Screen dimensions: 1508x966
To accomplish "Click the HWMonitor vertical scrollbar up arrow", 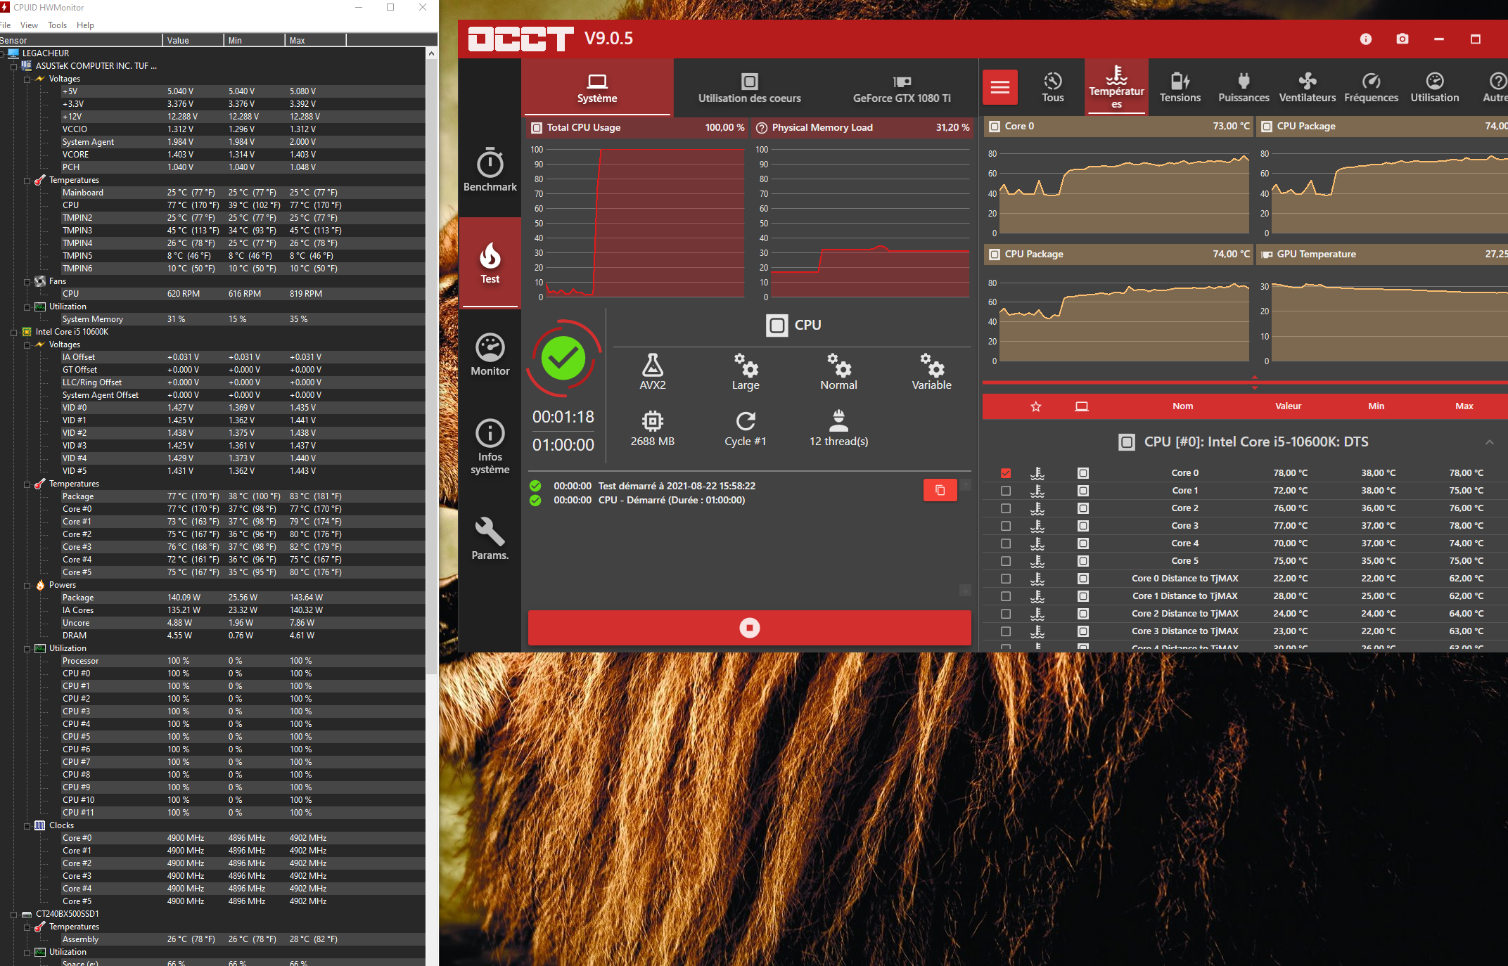I will [431, 53].
